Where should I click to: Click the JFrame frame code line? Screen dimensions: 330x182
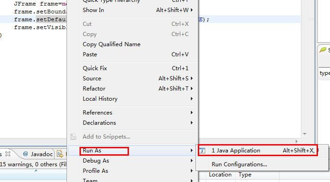[40, 4]
